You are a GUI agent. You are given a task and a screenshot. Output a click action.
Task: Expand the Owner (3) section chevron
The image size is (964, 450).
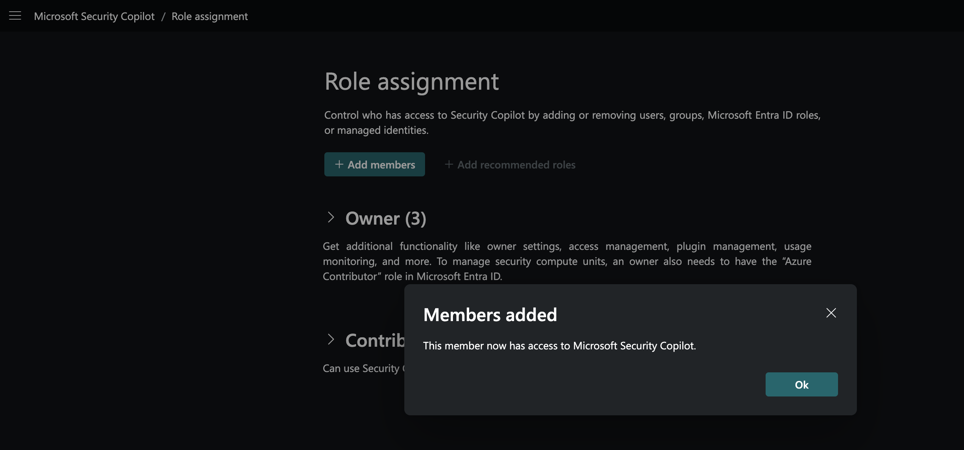click(x=331, y=217)
